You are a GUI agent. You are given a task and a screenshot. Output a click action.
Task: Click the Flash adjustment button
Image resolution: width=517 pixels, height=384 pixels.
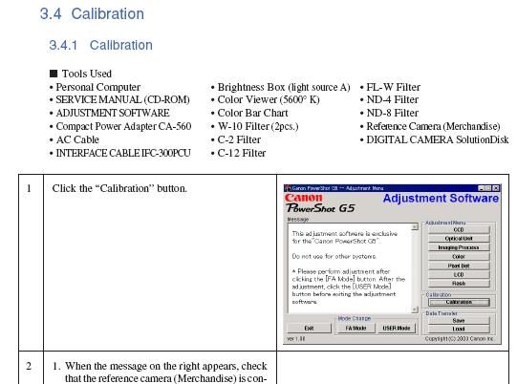click(x=459, y=283)
